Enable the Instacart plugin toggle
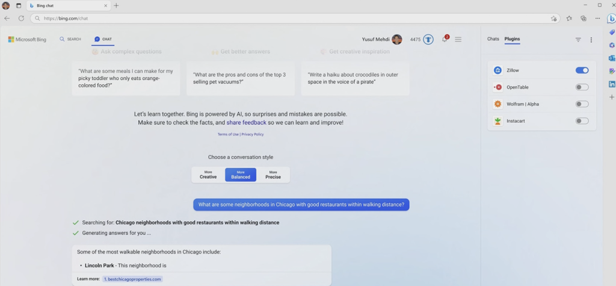616x286 pixels. pos(582,121)
